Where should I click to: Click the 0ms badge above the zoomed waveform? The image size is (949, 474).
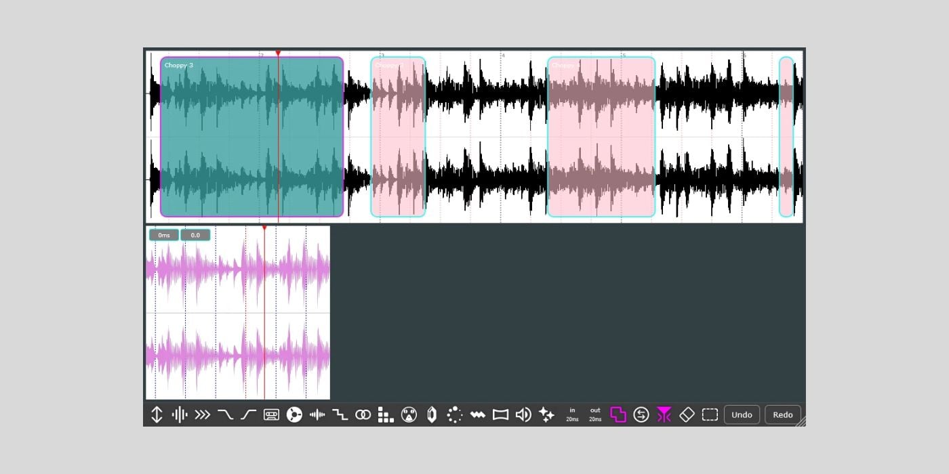[163, 235]
